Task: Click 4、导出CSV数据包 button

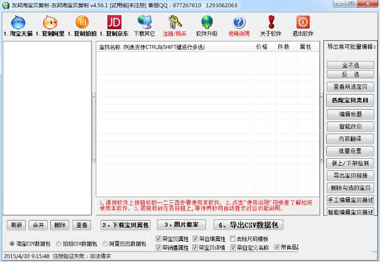Action: [x=249, y=225]
